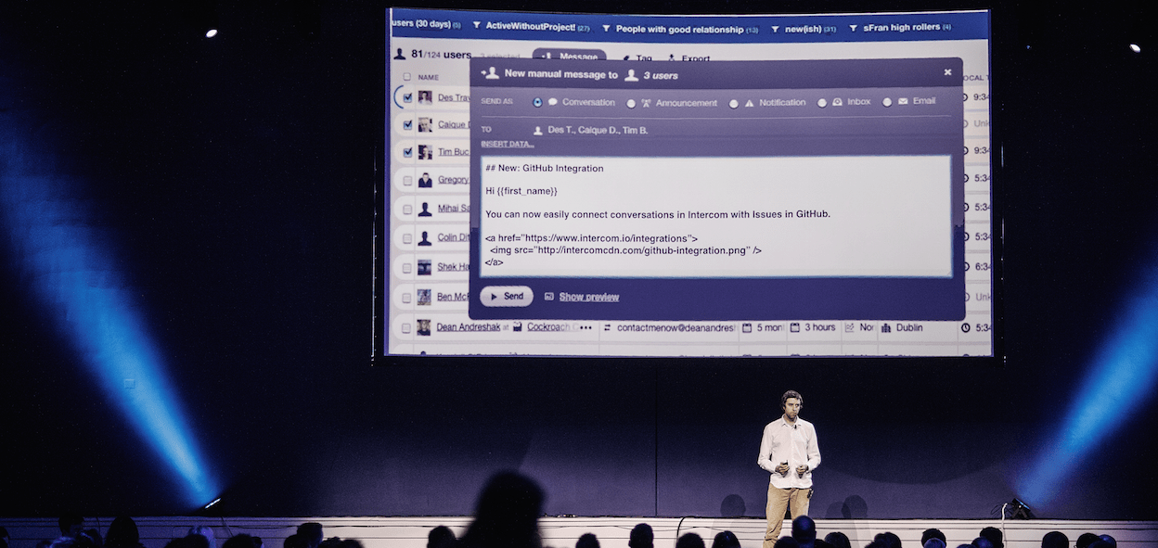Open the Show preview link

coord(588,297)
